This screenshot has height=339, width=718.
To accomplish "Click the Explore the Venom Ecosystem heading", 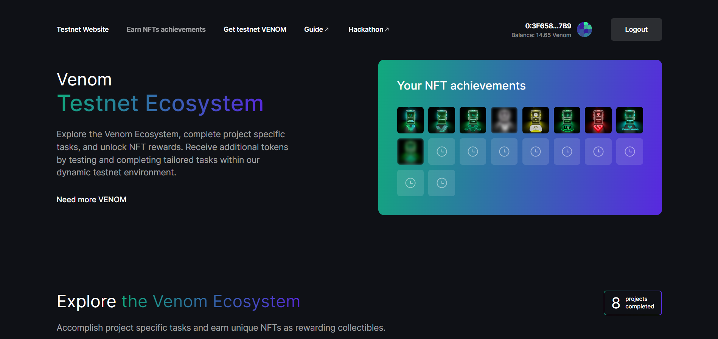I will (179, 302).
